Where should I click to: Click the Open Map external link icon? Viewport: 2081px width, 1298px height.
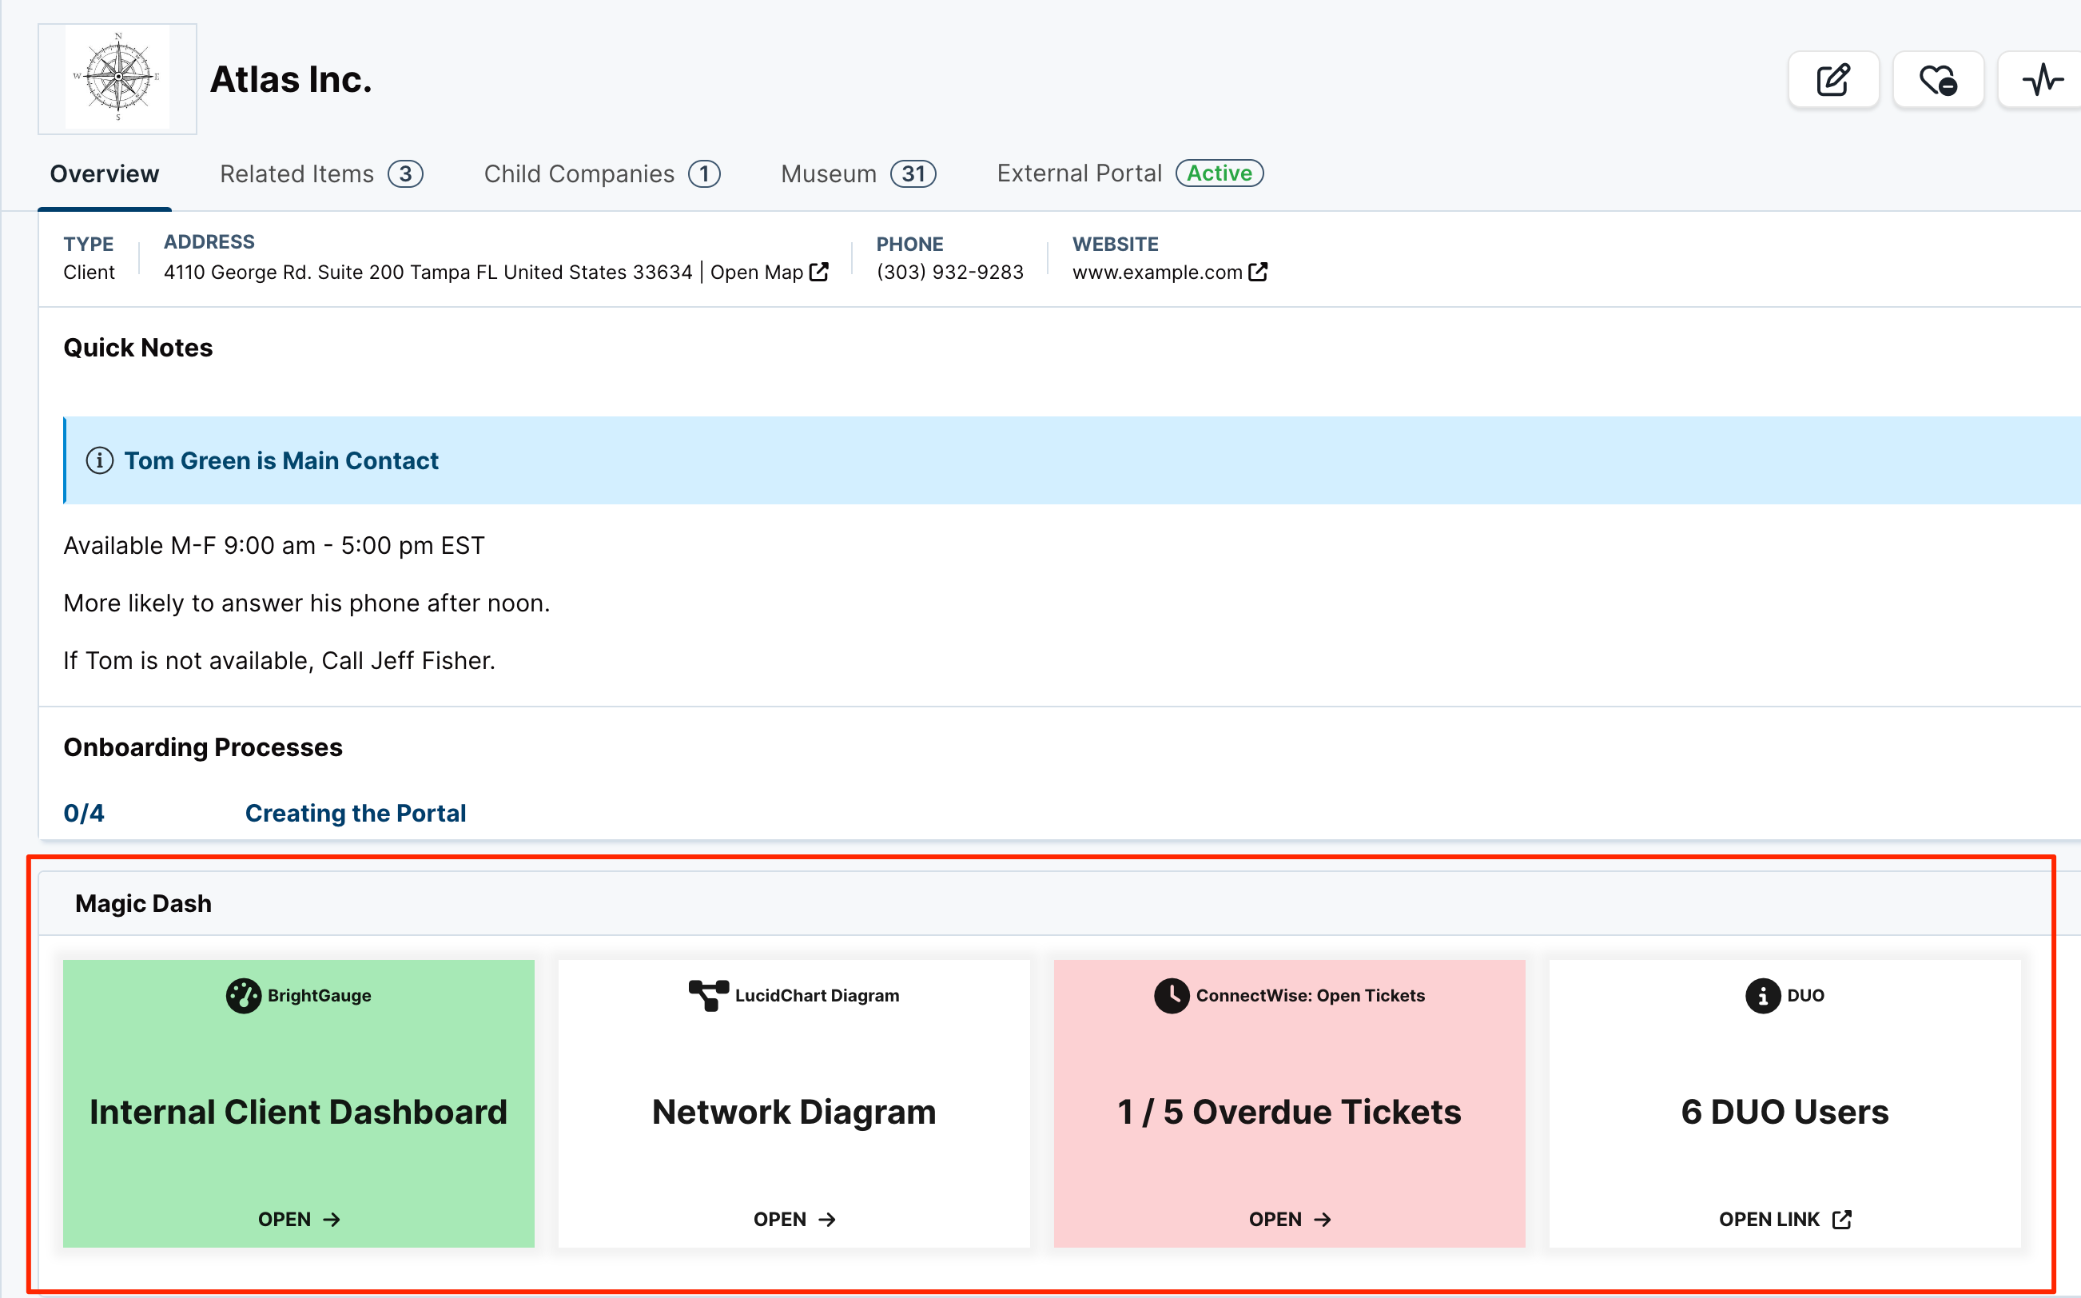(x=818, y=271)
